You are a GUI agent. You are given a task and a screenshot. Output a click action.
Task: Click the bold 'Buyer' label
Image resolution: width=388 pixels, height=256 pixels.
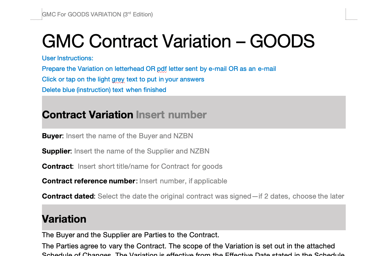(52, 136)
